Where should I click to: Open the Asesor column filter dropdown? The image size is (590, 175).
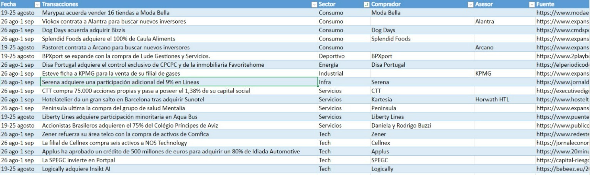click(x=531, y=4)
